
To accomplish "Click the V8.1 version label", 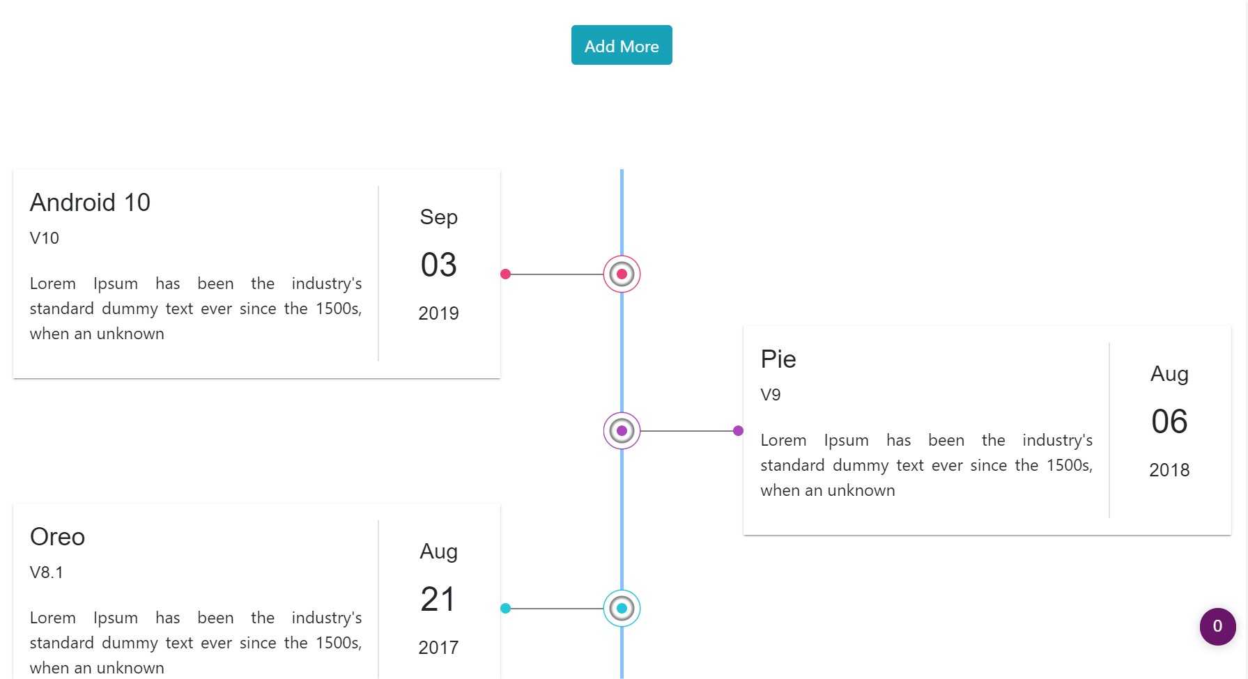I will (46, 572).
